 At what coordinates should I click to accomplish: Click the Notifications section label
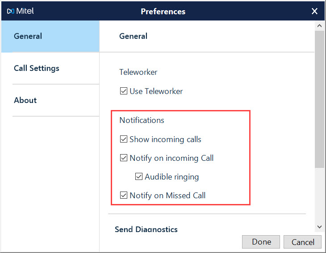pyautogui.click(x=142, y=120)
